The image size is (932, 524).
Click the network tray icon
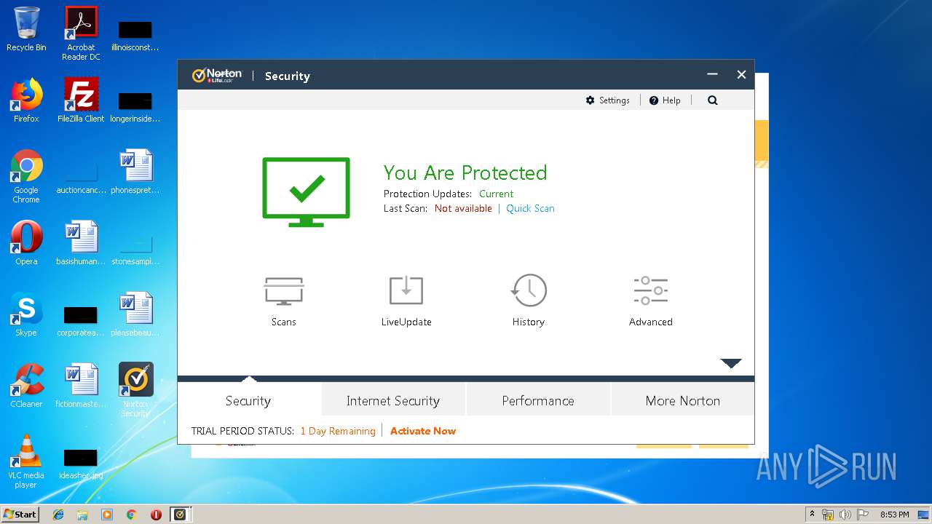(828, 515)
